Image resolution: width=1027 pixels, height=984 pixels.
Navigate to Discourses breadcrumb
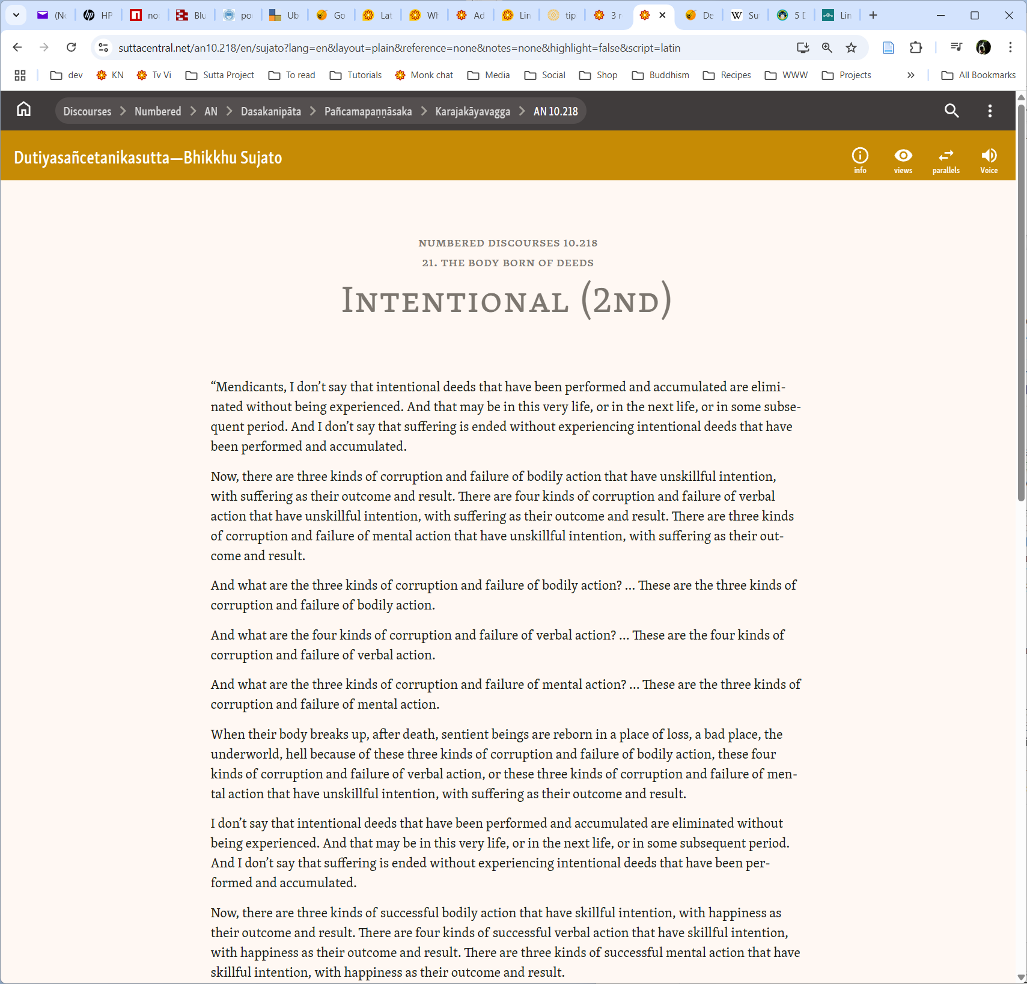(x=87, y=111)
